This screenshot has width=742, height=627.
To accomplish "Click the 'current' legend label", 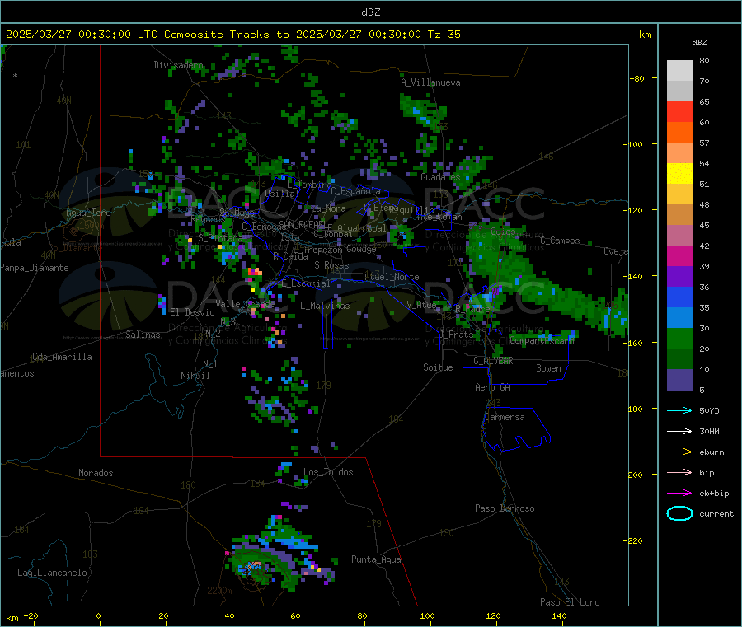I will coord(716,513).
